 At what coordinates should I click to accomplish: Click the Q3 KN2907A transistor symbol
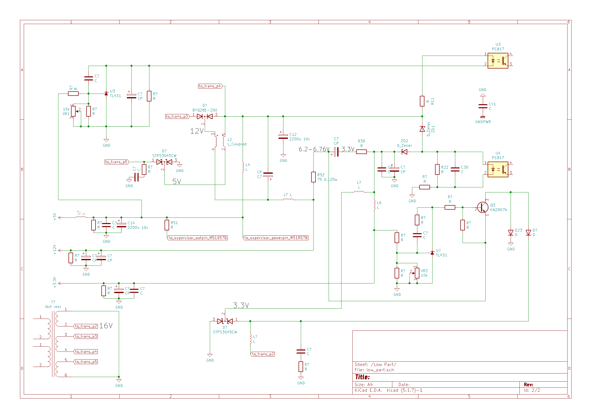point(483,208)
